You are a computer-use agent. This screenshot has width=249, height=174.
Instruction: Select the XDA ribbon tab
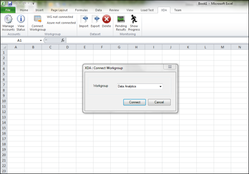(x=164, y=10)
